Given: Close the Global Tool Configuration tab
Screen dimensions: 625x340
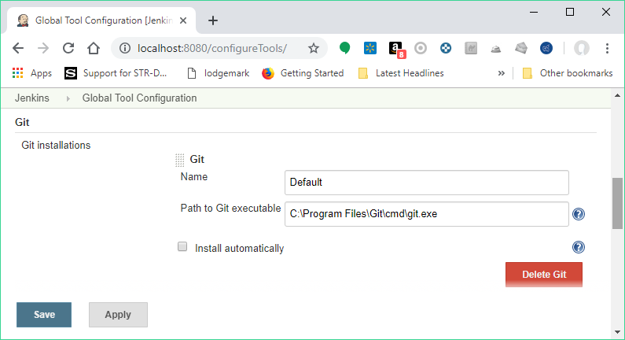Looking at the screenshot, I should point(183,20).
